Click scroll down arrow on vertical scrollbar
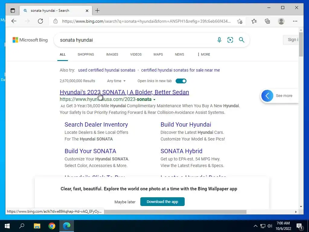309x232 pixels. click(301, 207)
